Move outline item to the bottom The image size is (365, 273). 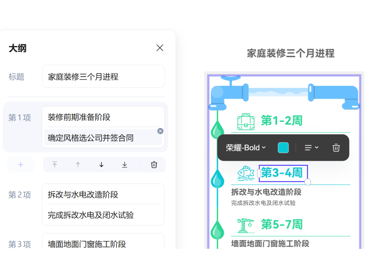point(124,164)
